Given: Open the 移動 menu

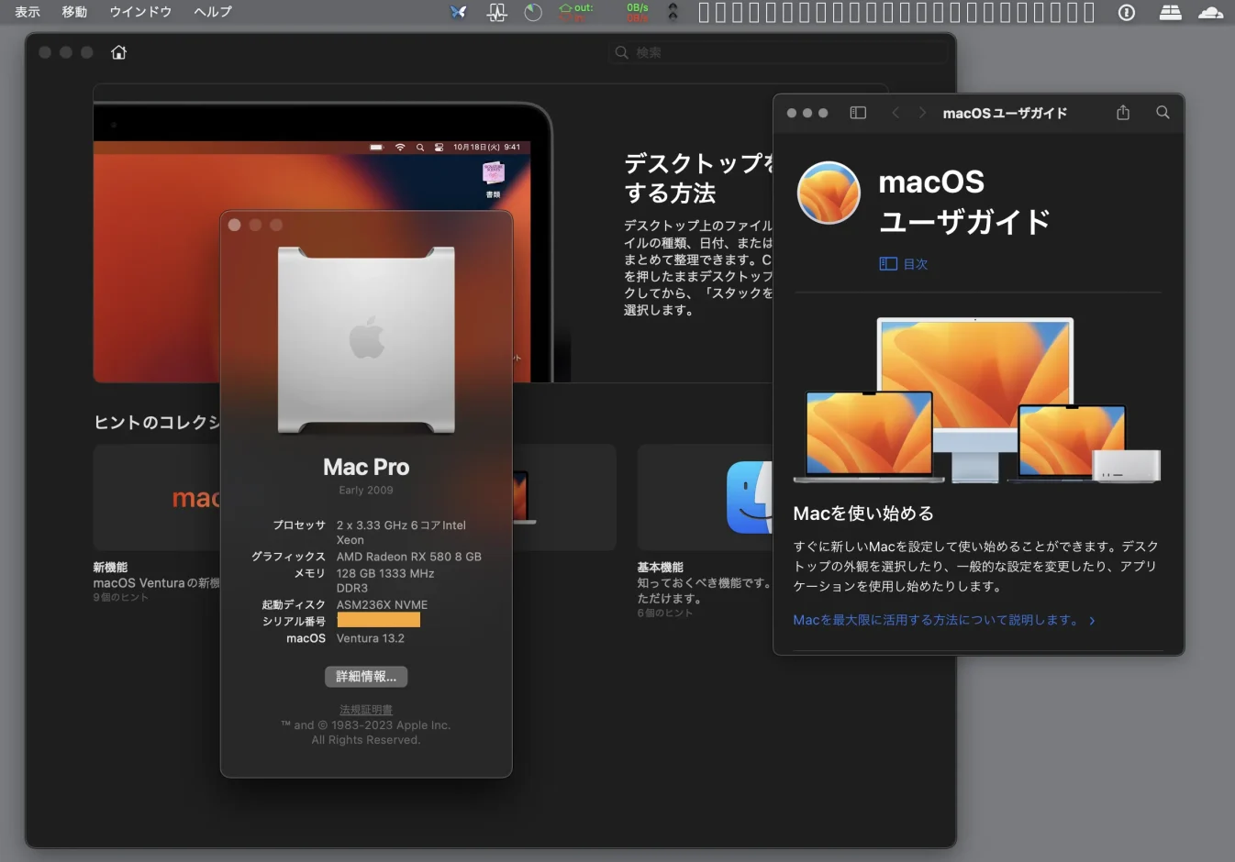Looking at the screenshot, I should [x=74, y=12].
